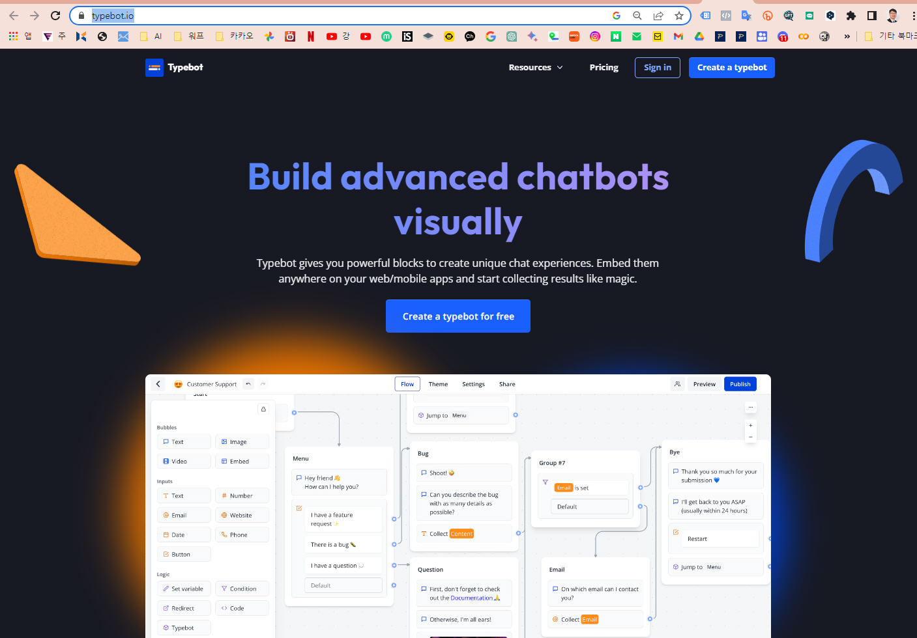
Task: Select the Flow tab
Action: click(407, 384)
